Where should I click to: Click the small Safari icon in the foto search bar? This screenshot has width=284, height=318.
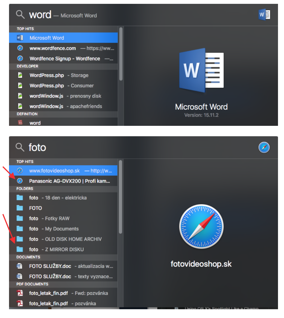click(x=264, y=147)
